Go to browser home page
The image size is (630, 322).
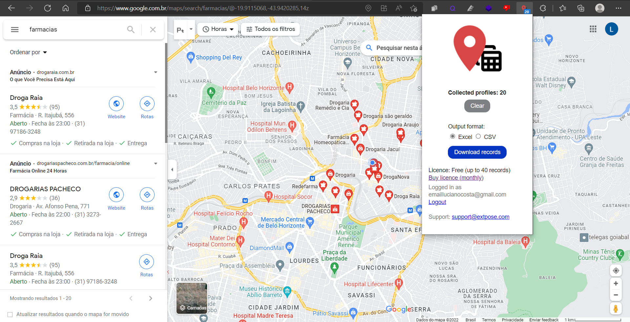click(x=66, y=8)
